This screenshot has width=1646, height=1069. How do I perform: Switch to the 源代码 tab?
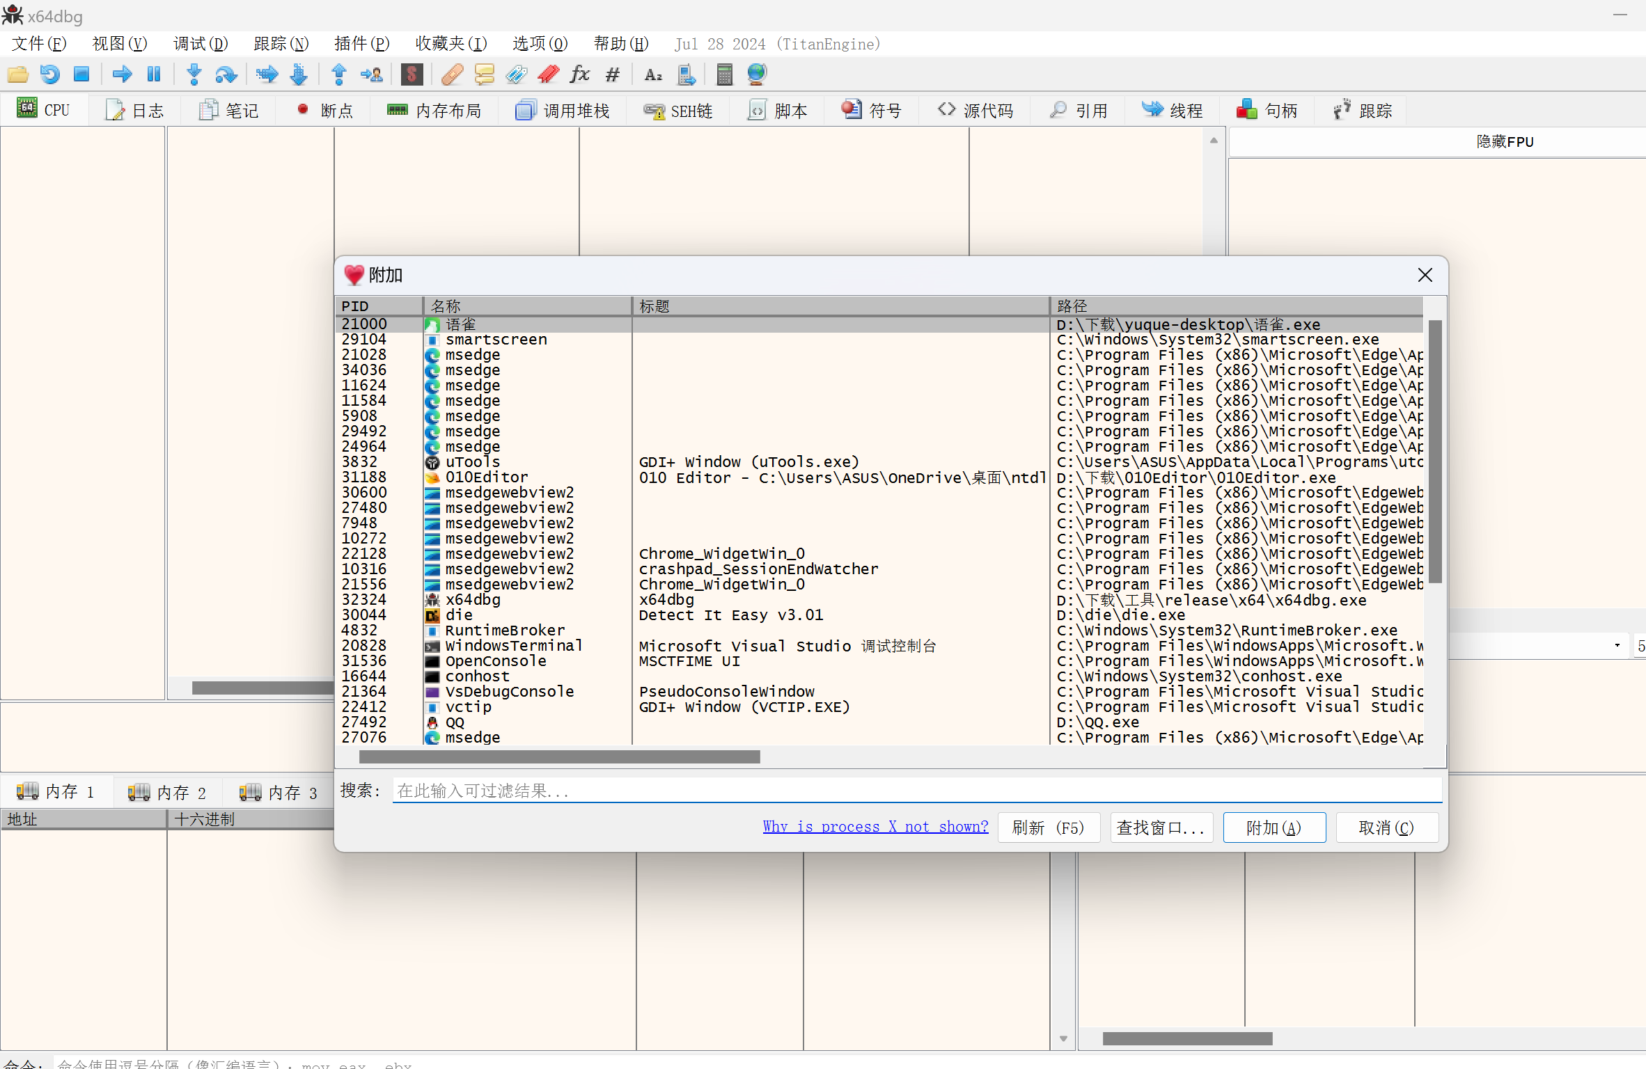(x=975, y=110)
